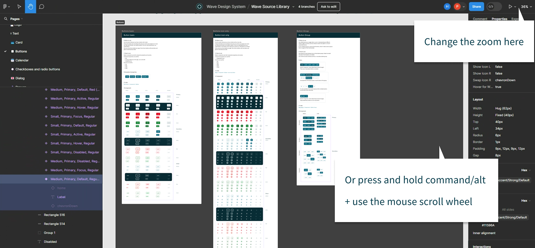Image resolution: width=535 pixels, height=248 pixels.
Task: Open the dropdown arrow next to Present
Action: (515, 7)
